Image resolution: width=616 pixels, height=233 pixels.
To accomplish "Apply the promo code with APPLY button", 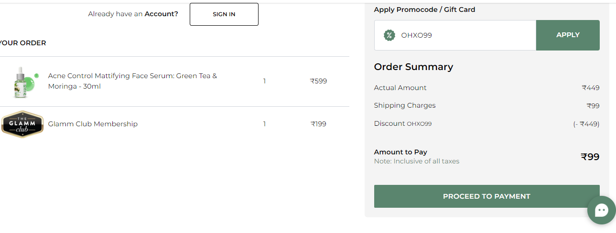I will coord(568,35).
